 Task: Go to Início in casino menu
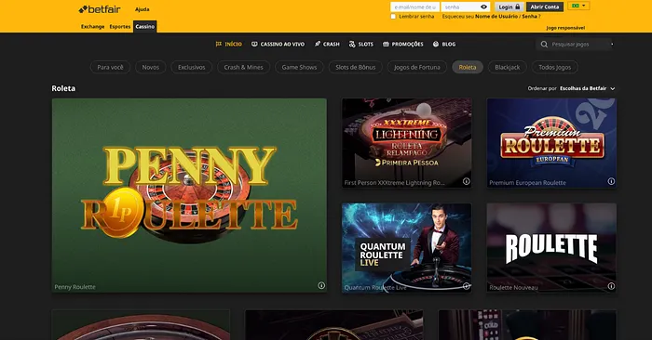click(229, 44)
